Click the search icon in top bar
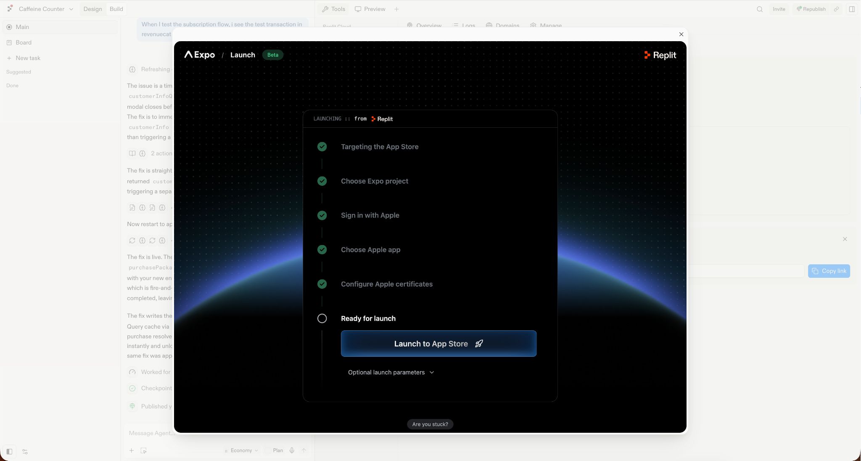861x461 pixels. tap(760, 9)
